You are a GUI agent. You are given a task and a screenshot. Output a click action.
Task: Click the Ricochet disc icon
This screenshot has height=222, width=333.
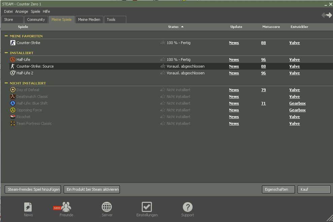point(13,117)
